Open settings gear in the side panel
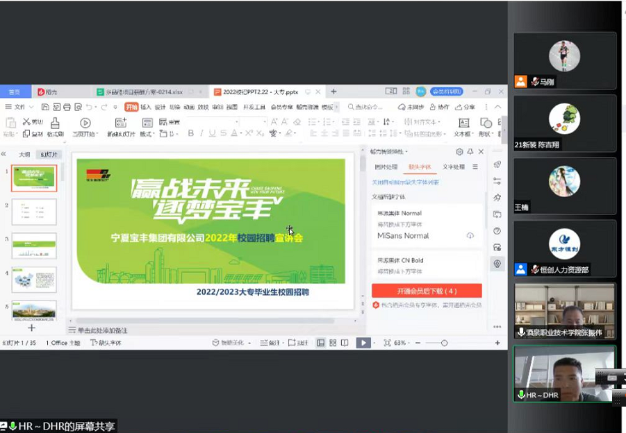The height and width of the screenshot is (433, 626). tap(459, 151)
